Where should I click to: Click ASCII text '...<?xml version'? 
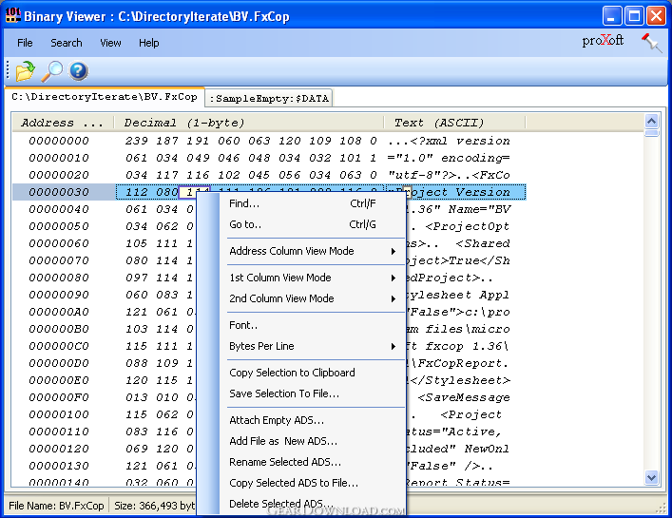coord(449,141)
